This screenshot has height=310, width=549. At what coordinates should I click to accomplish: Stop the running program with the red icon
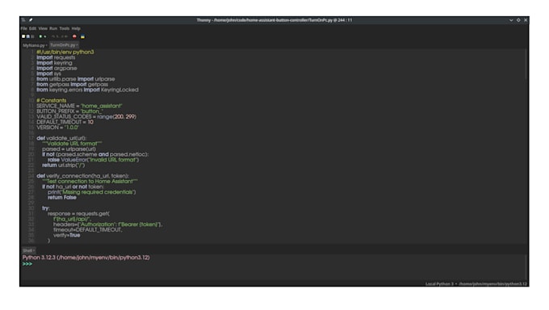point(74,36)
